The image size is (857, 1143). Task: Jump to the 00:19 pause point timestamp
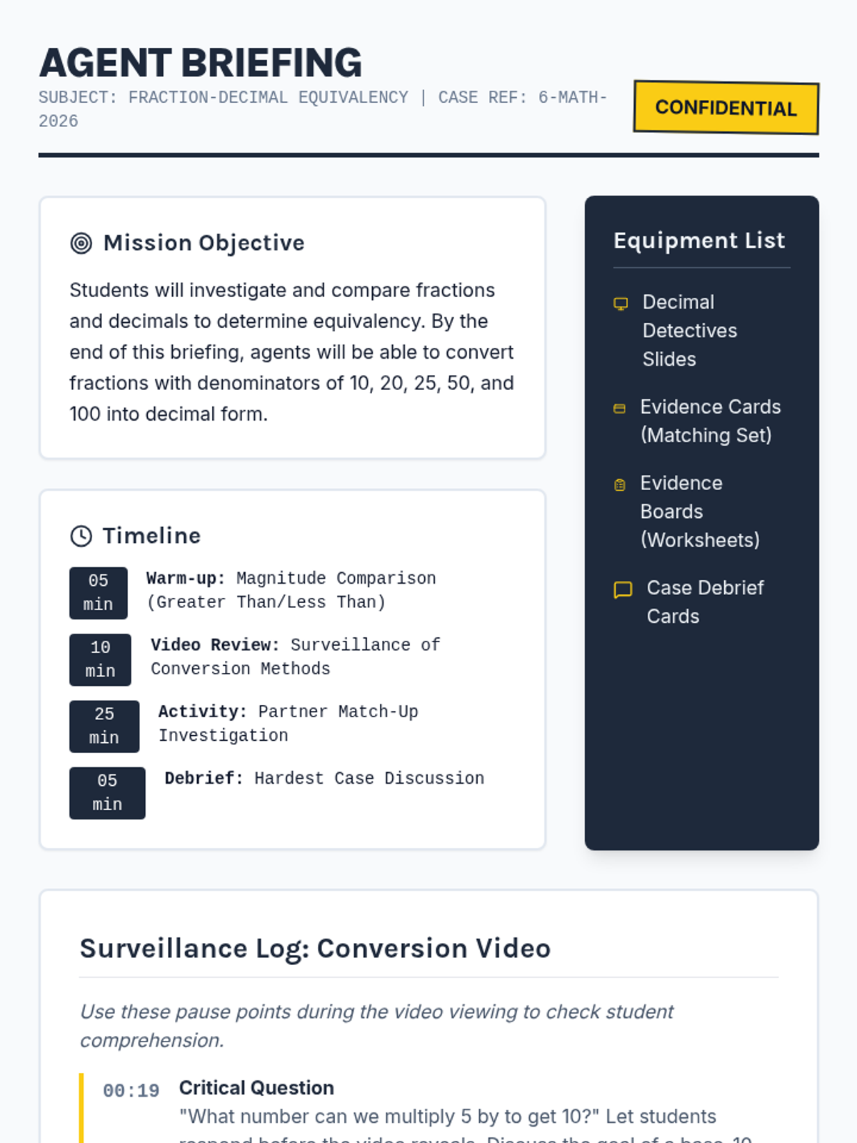tap(131, 1091)
